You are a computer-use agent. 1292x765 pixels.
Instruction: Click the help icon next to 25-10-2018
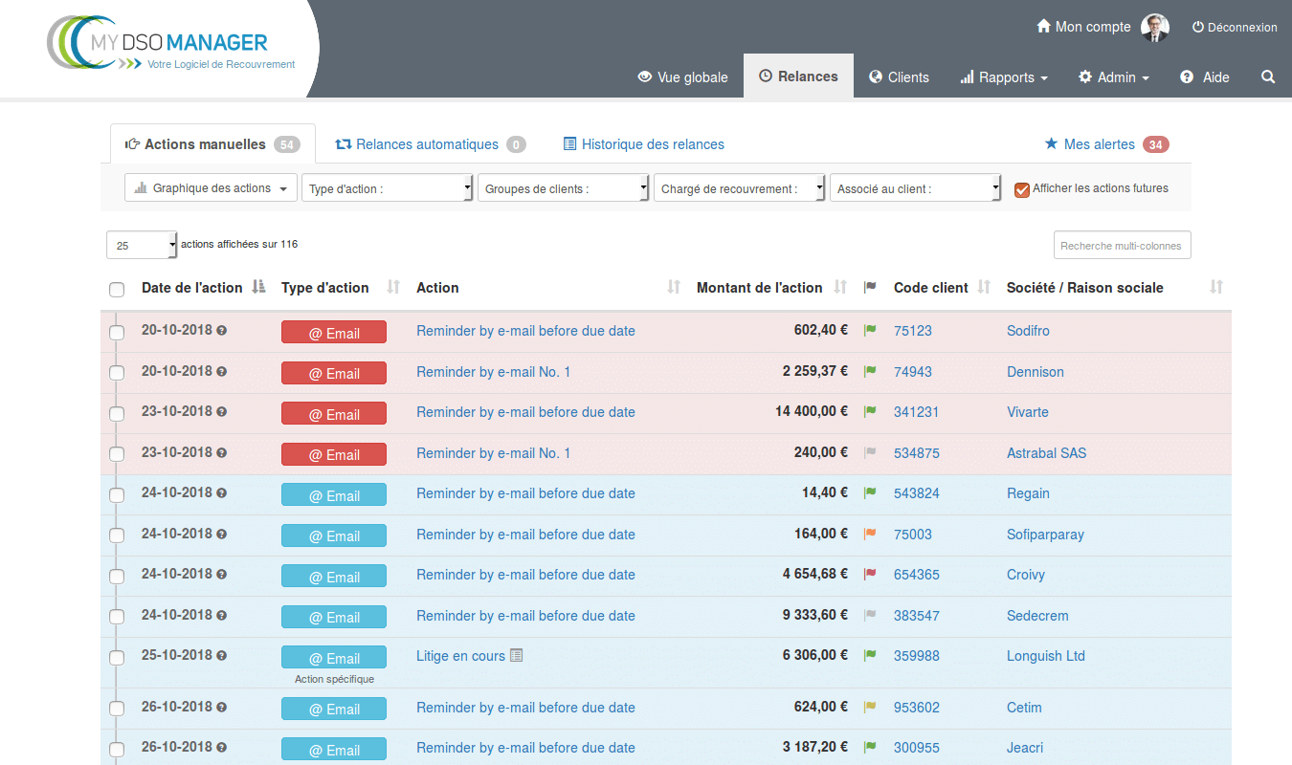tap(222, 656)
